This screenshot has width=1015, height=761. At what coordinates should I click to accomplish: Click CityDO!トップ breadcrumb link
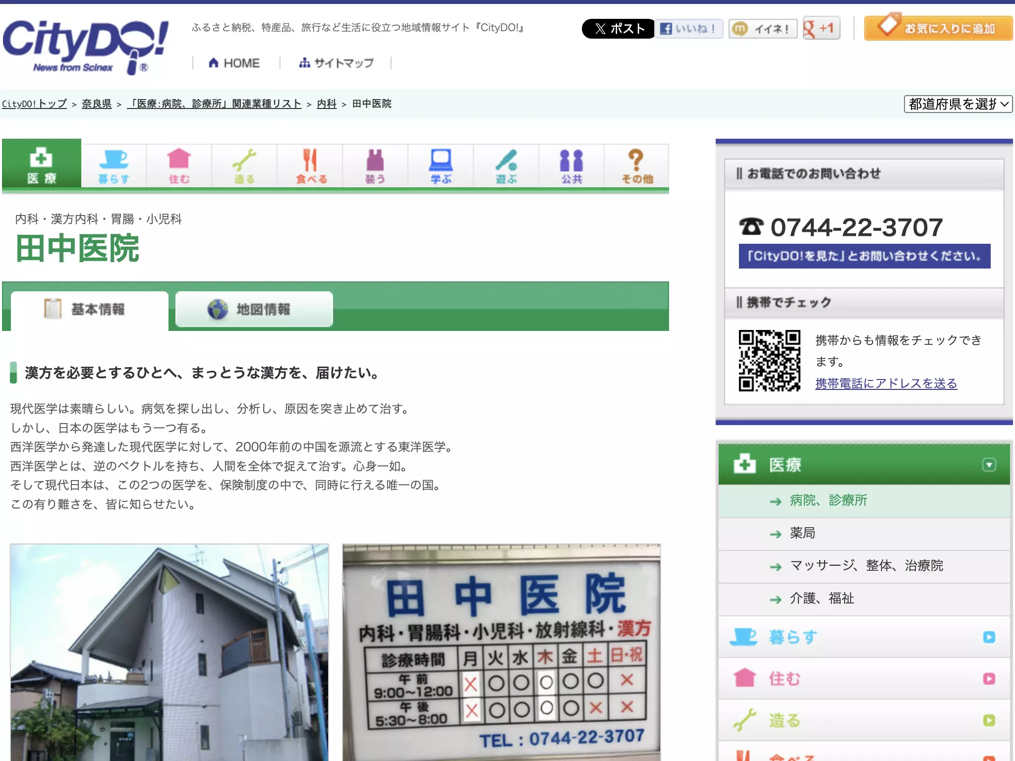point(34,104)
